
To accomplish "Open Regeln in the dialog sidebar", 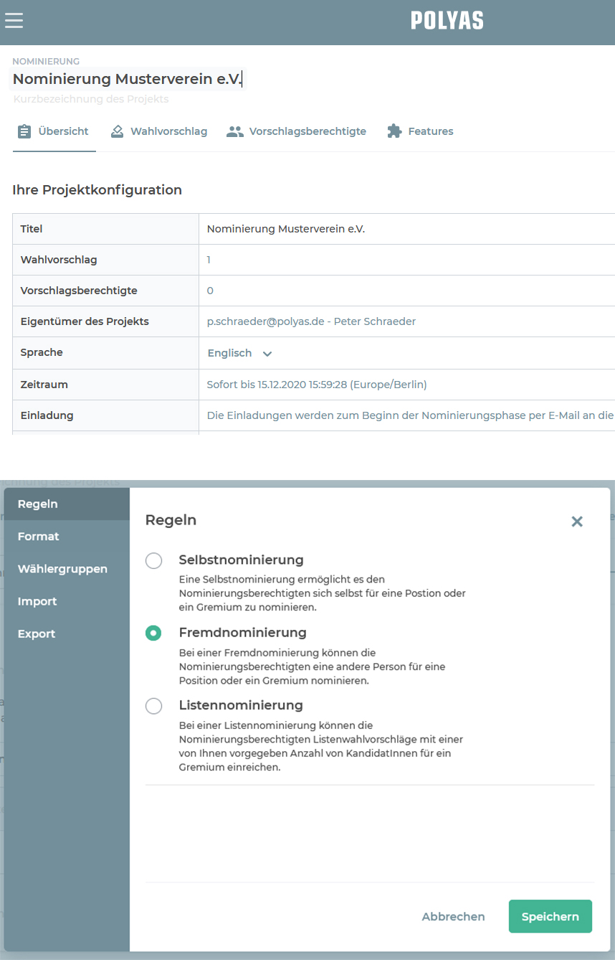I will click(67, 504).
